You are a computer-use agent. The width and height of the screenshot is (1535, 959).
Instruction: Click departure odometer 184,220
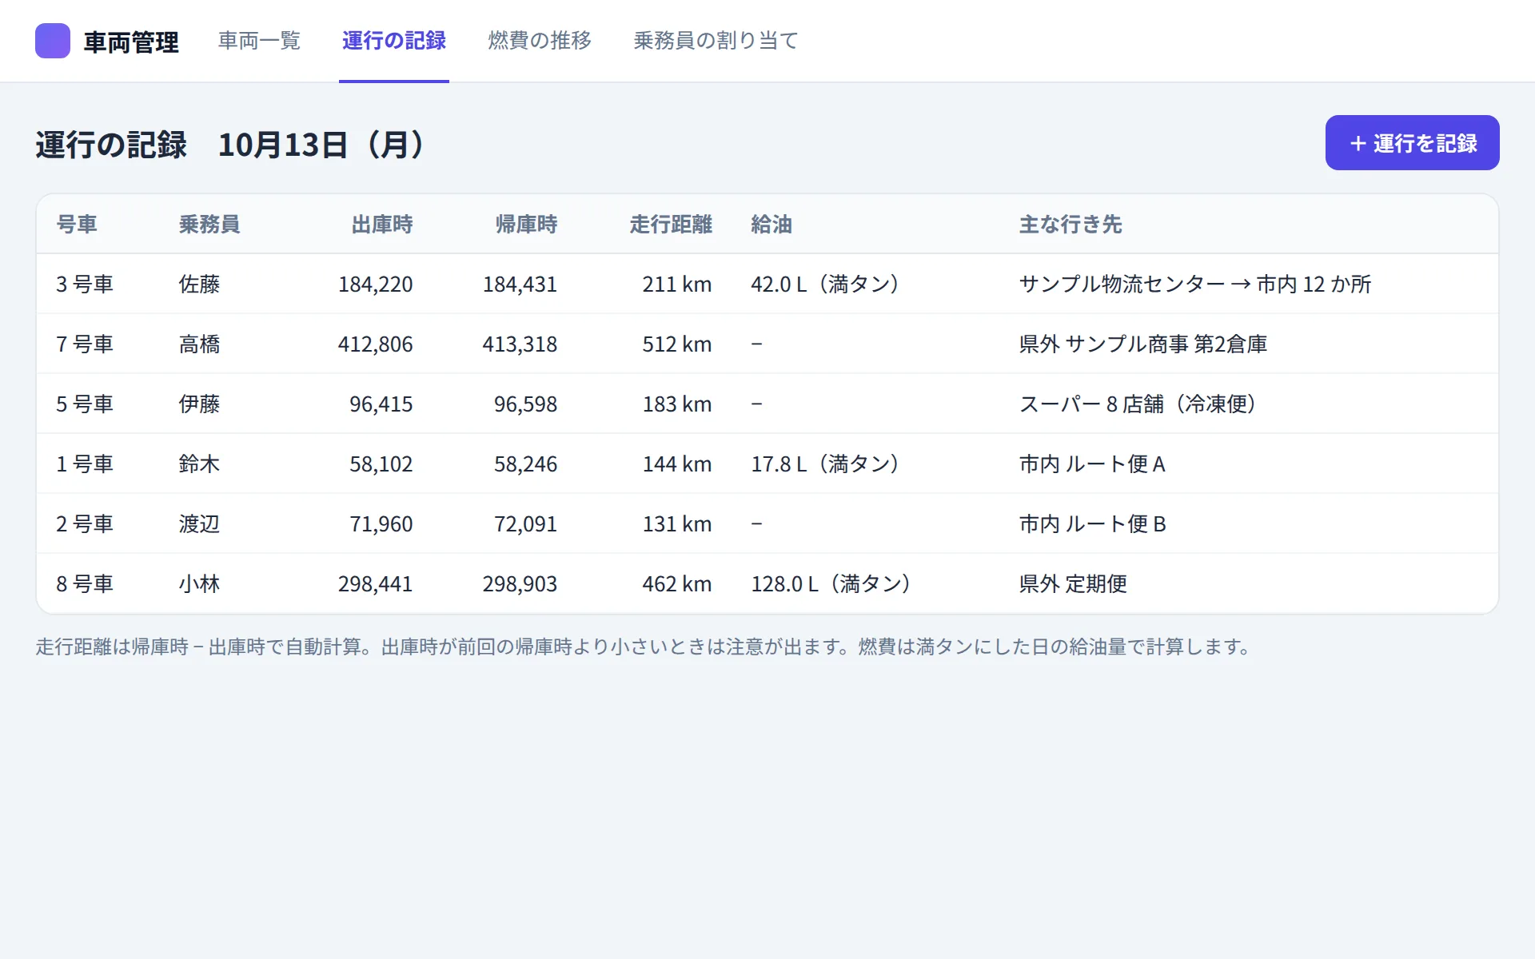[376, 285]
